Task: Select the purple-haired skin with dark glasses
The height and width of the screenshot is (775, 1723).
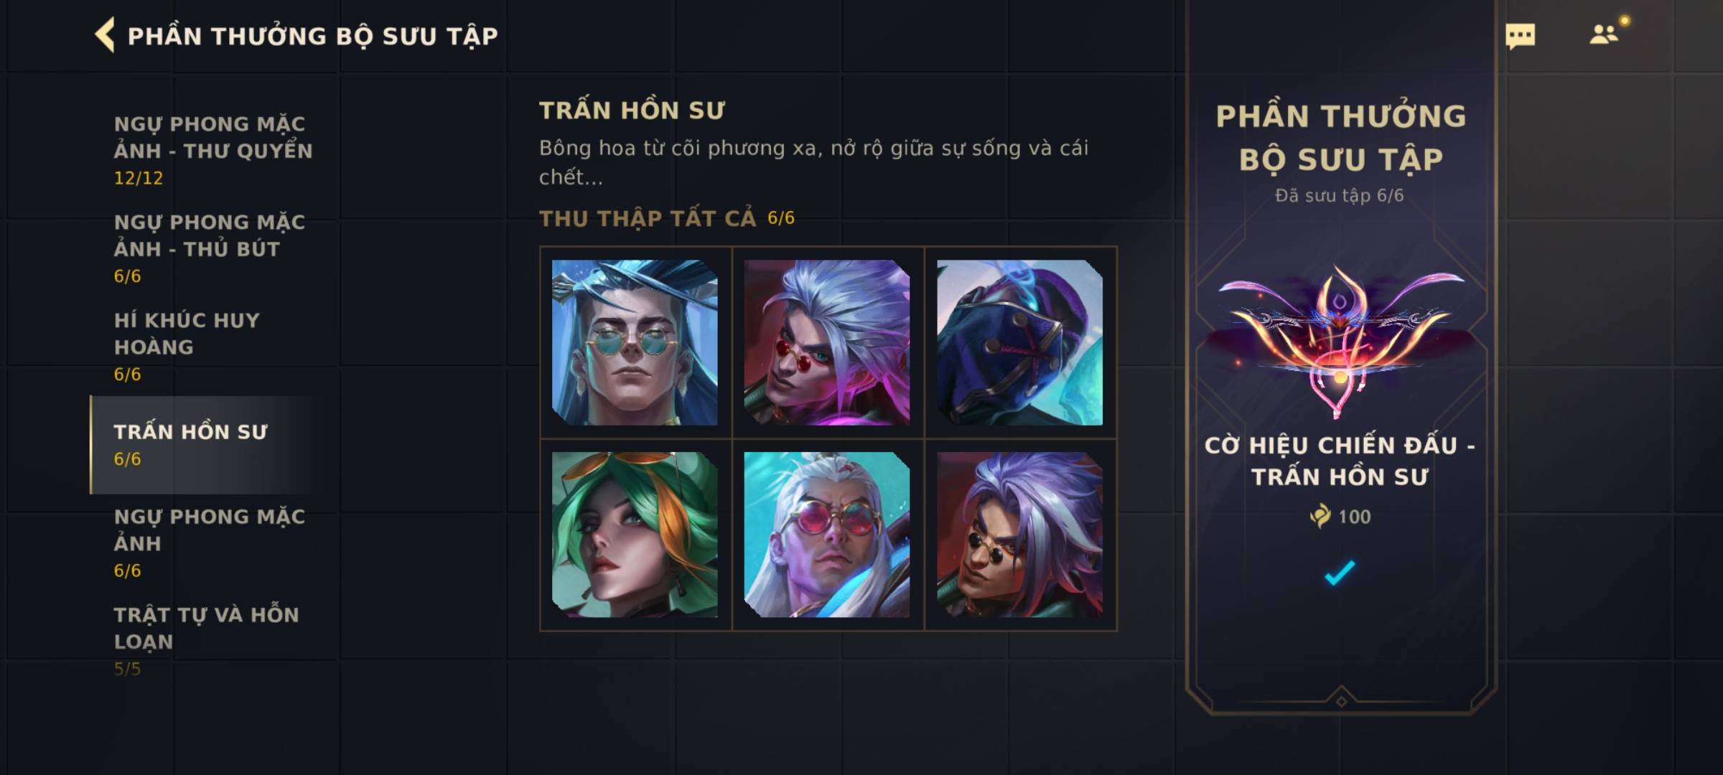Action: (x=1019, y=535)
